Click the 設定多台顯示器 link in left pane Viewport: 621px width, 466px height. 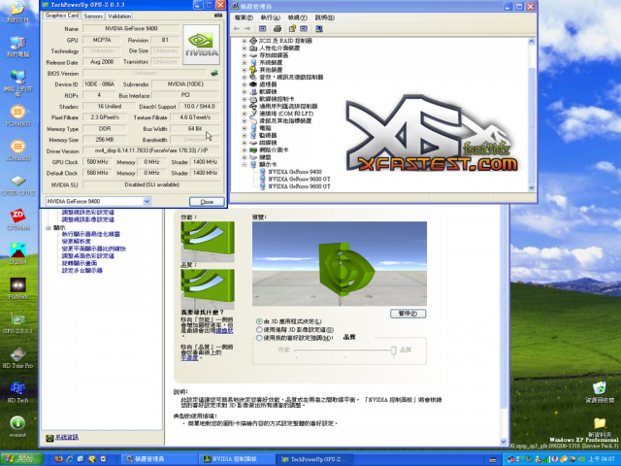pyautogui.click(x=82, y=270)
